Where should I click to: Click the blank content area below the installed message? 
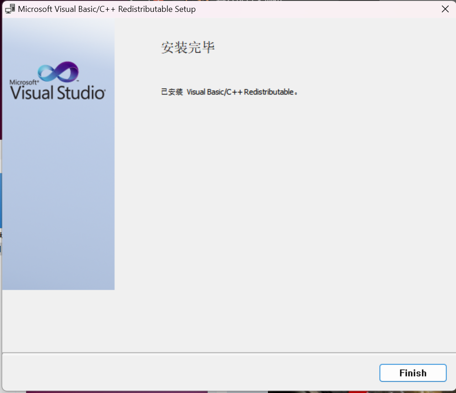[x=283, y=206]
